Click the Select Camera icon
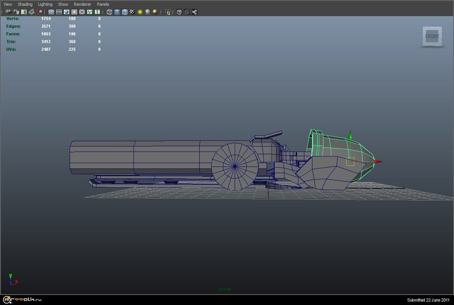The width and height of the screenshot is (454, 305). tap(8, 12)
